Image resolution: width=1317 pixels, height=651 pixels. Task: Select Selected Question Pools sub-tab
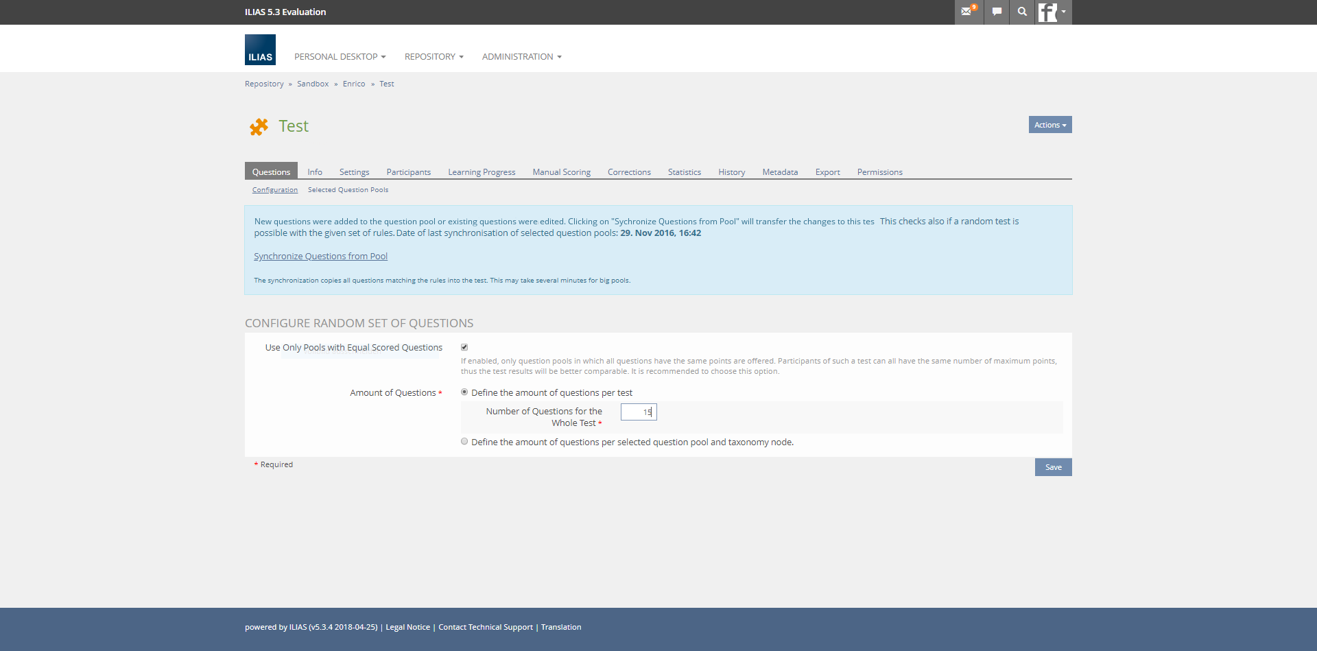point(348,190)
